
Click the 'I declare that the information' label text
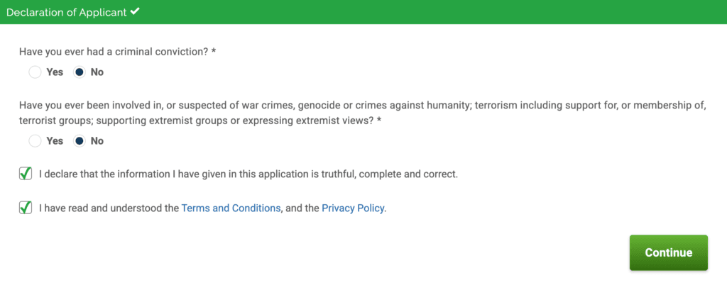pos(248,174)
